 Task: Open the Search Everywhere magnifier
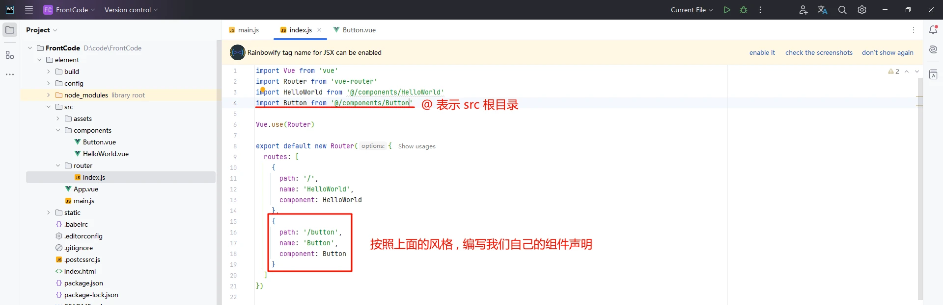(842, 10)
